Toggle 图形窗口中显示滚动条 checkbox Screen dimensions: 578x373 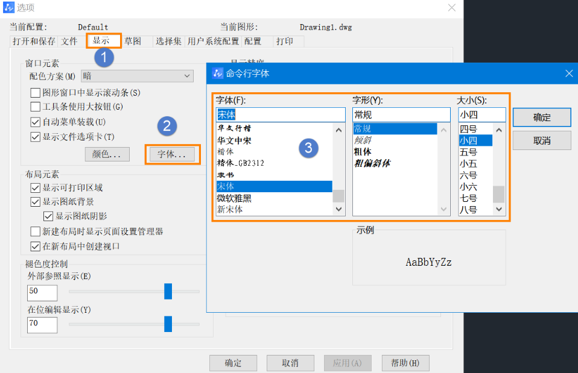pos(36,92)
